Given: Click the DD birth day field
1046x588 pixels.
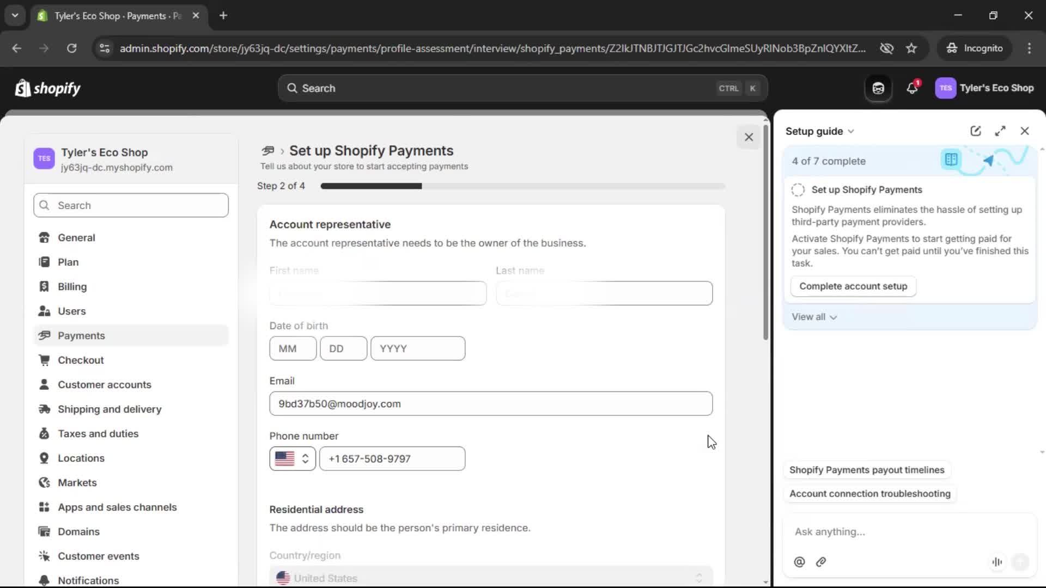Looking at the screenshot, I should pos(343,348).
